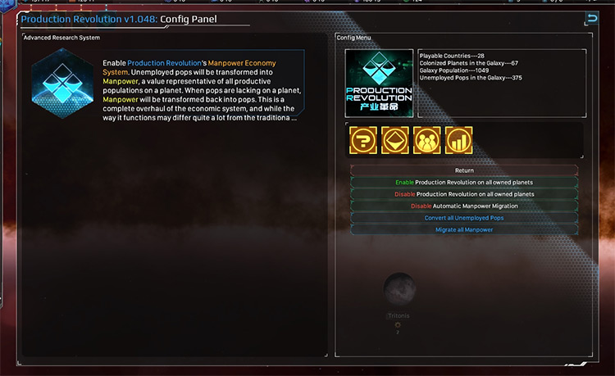Click Migrate all Manpower
615x376 pixels.
pos(464,229)
